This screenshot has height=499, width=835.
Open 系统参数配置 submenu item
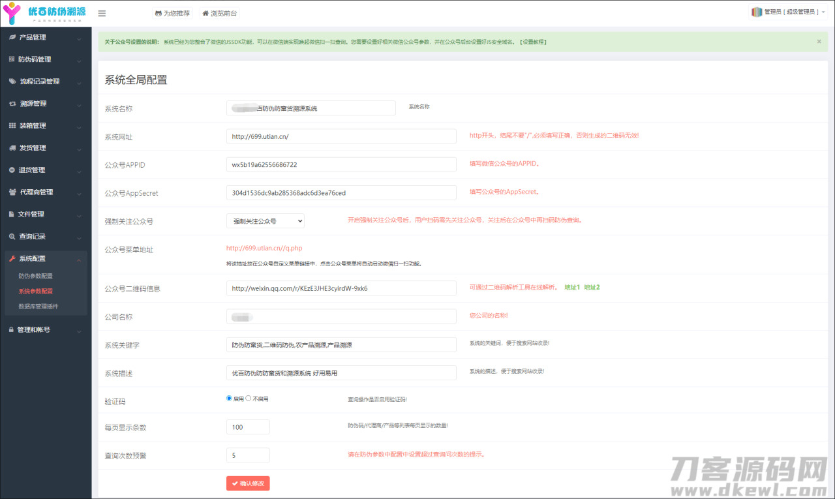click(36, 291)
